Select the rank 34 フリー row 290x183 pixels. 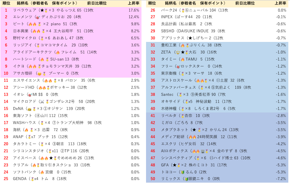point(217,66)
